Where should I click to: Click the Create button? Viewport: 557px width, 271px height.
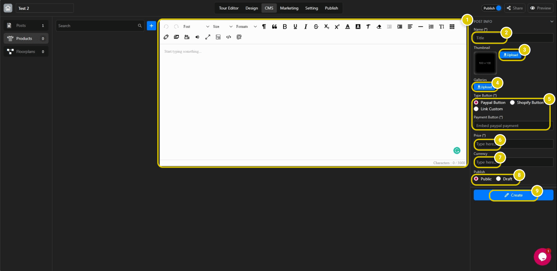pos(514,195)
